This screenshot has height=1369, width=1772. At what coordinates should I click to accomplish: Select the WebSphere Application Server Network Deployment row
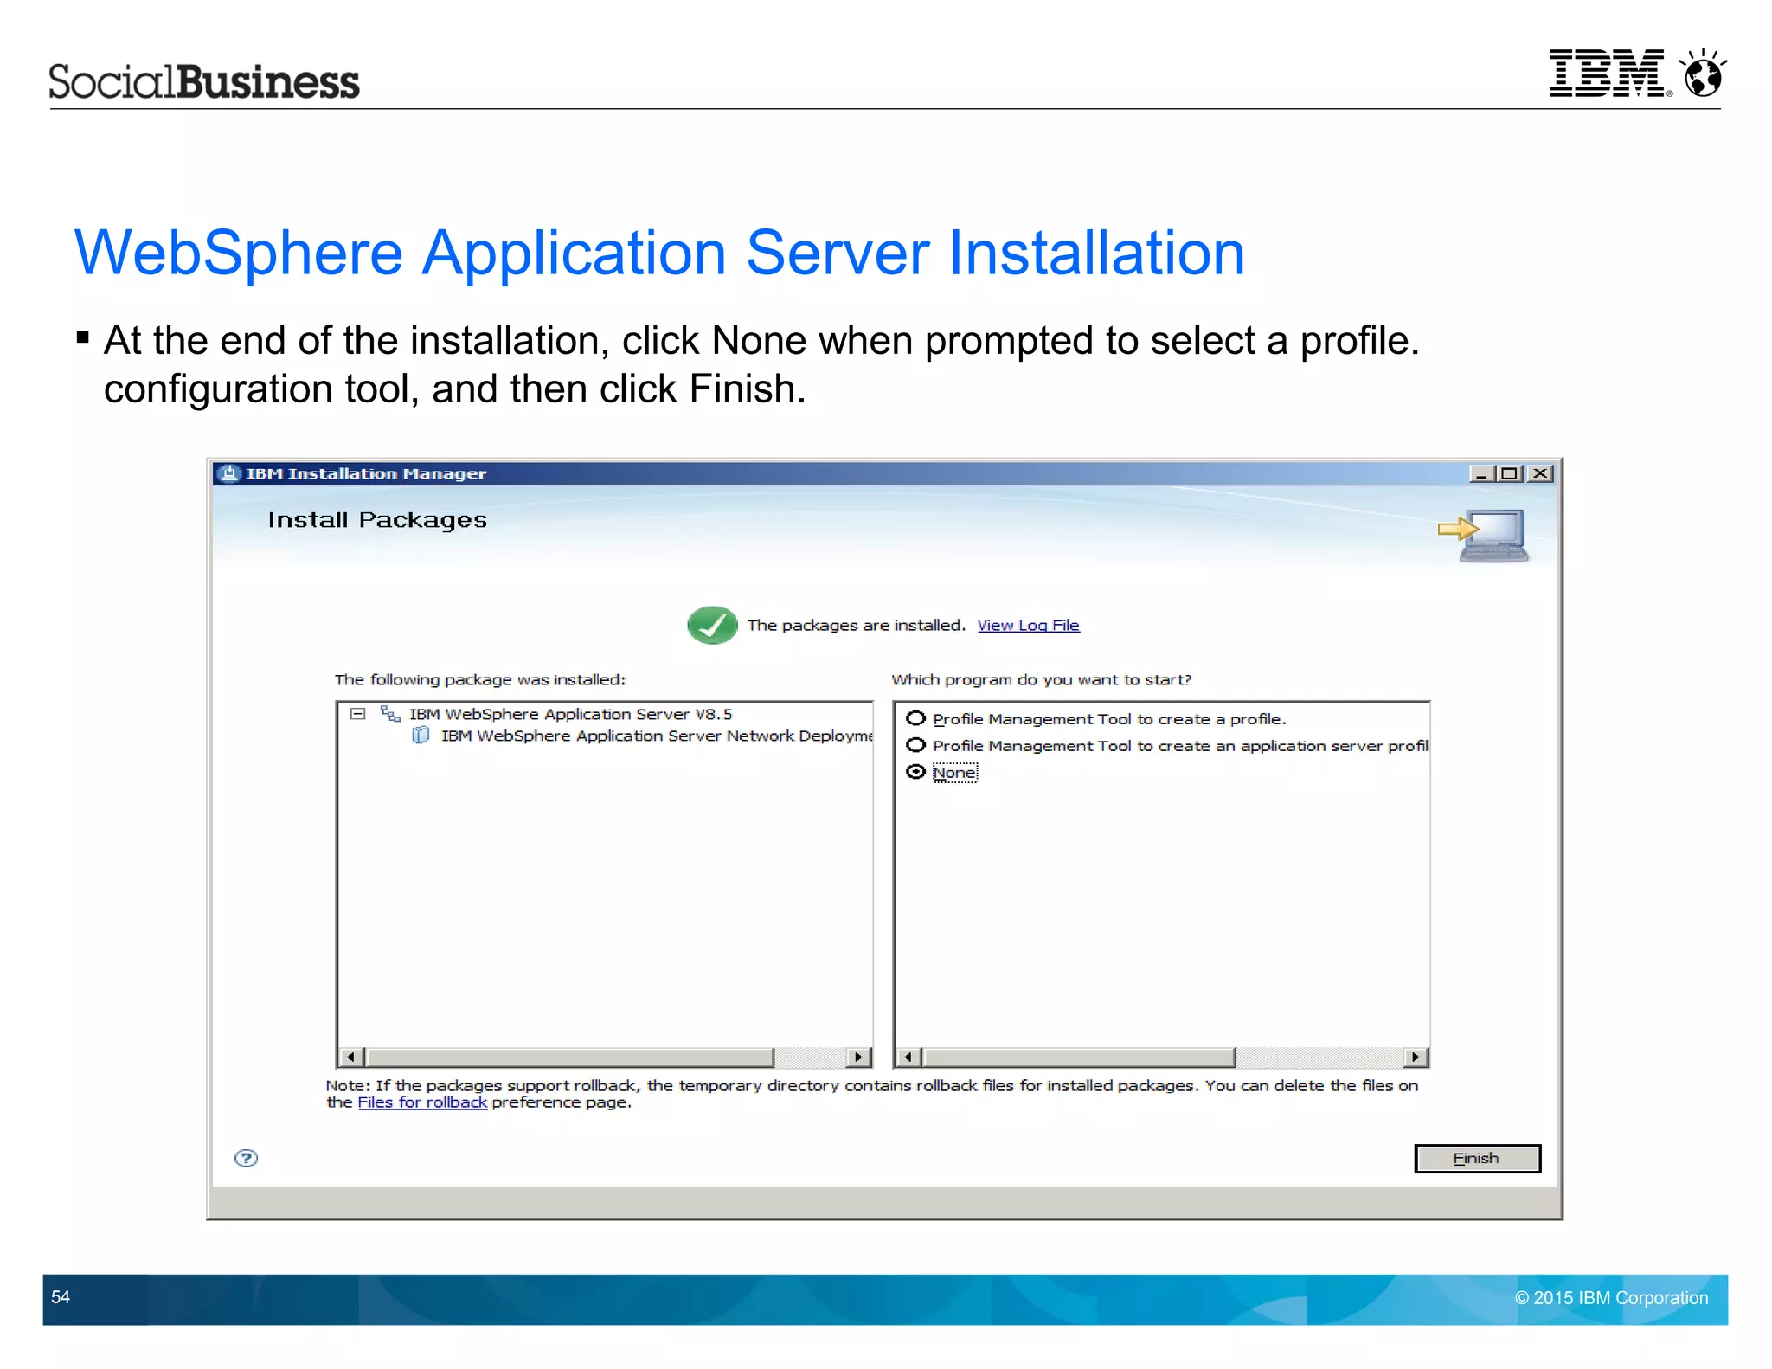(656, 736)
